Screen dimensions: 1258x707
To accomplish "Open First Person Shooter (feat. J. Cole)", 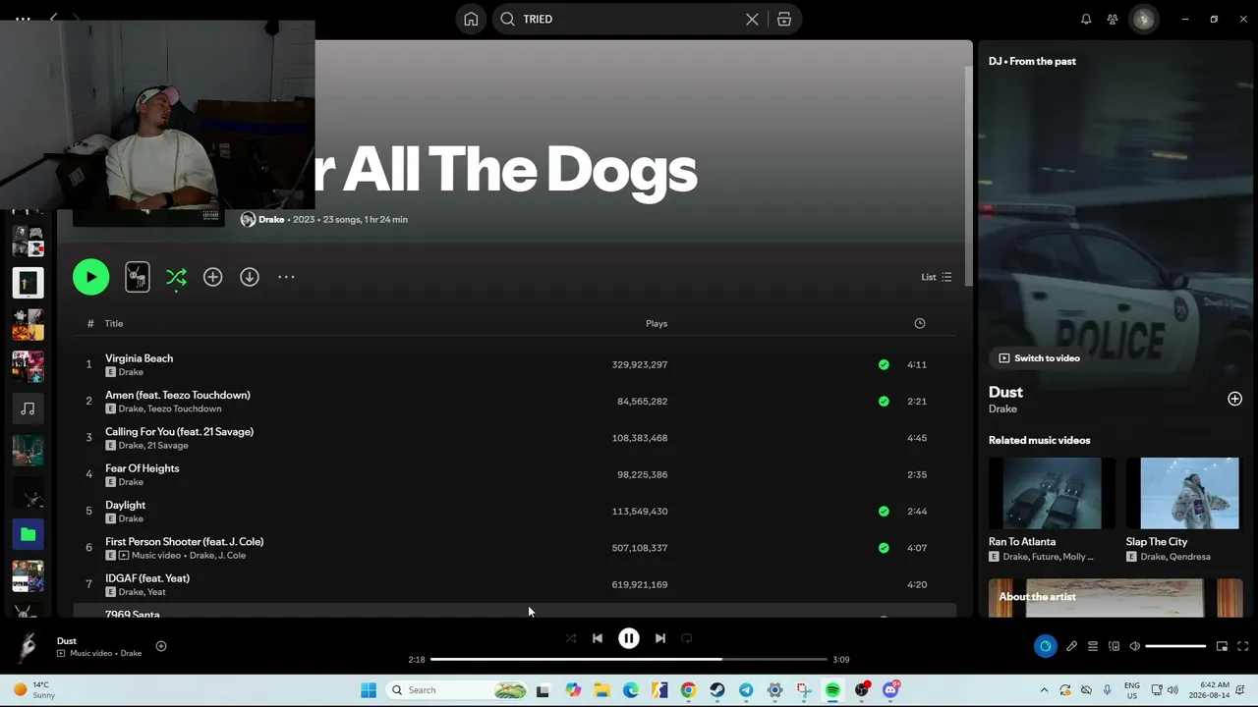I will [185, 541].
